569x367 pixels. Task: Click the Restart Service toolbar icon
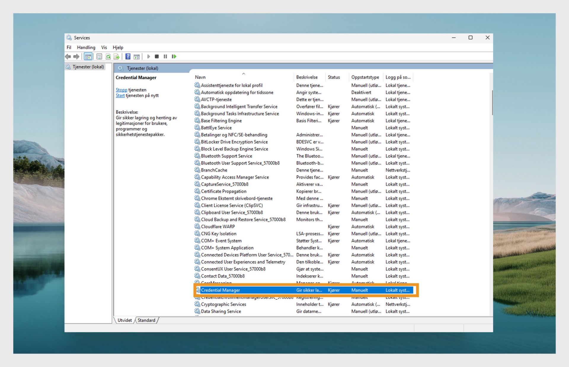tap(174, 57)
